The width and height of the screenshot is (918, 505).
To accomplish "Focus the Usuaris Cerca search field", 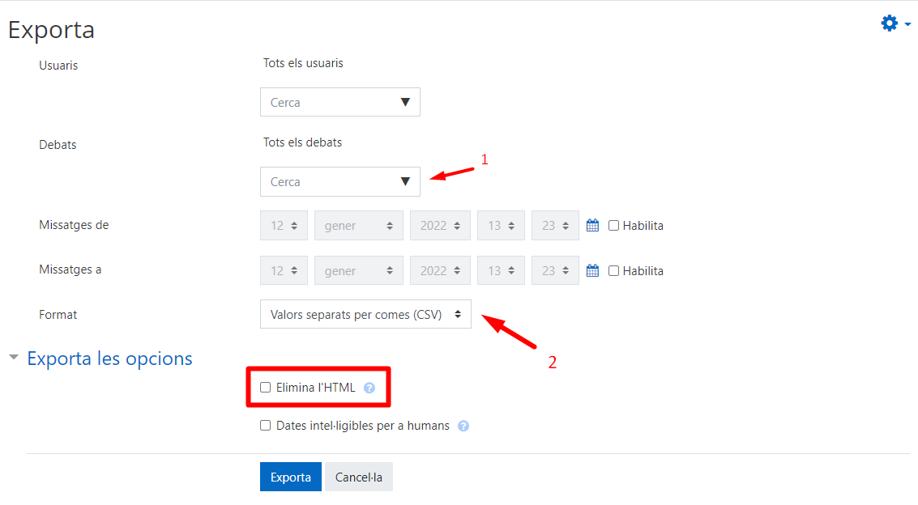I will tap(340, 102).
